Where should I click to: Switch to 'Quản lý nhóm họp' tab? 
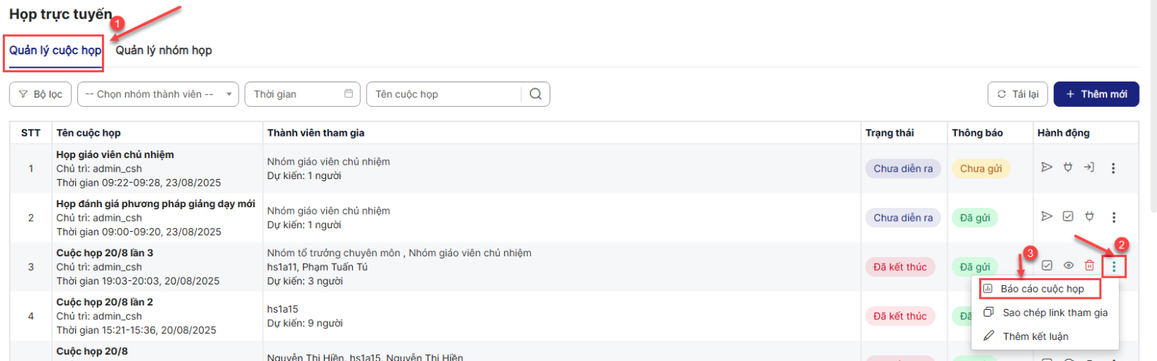click(x=163, y=51)
